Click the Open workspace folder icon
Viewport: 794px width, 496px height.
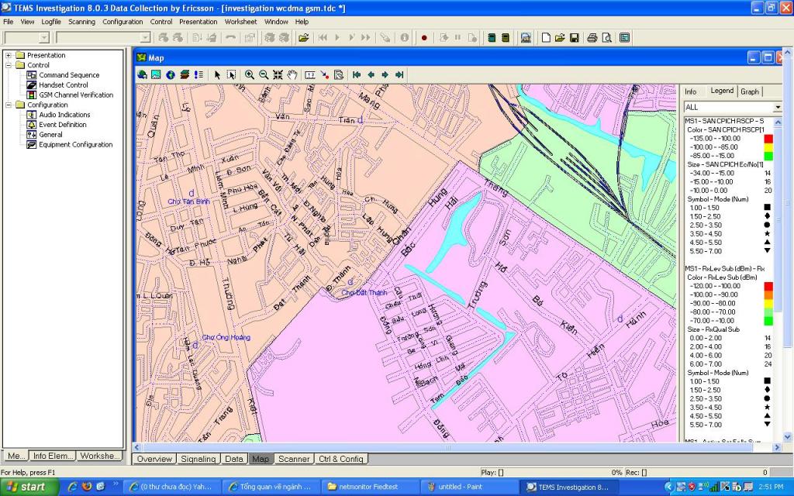click(x=560, y=38)
